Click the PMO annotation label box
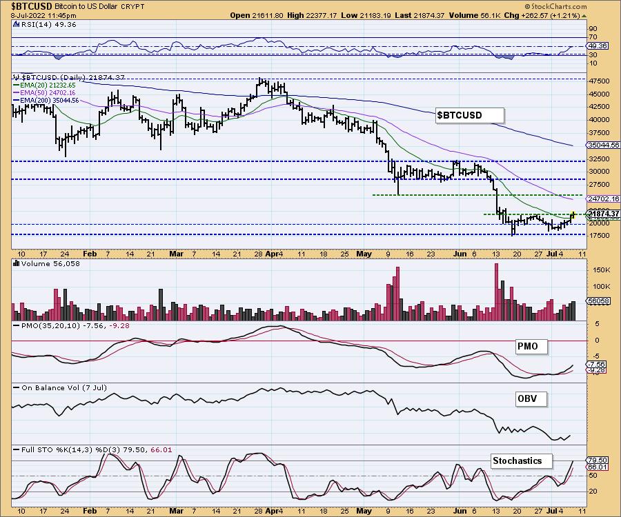The height and width of the screenshot is (517, 621). point(531,347)
